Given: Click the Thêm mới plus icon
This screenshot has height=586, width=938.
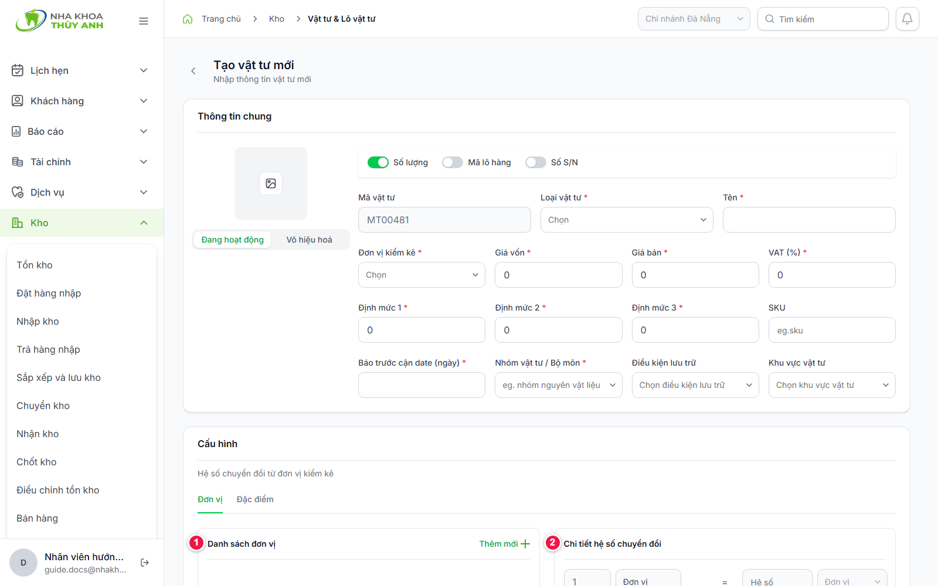Looking at the screenshot, I should click(x=525, y=544).
